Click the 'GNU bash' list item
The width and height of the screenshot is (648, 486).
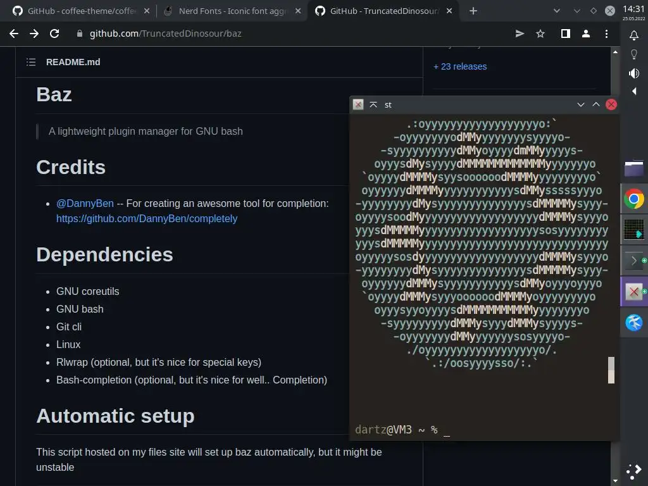pos(80,309)
